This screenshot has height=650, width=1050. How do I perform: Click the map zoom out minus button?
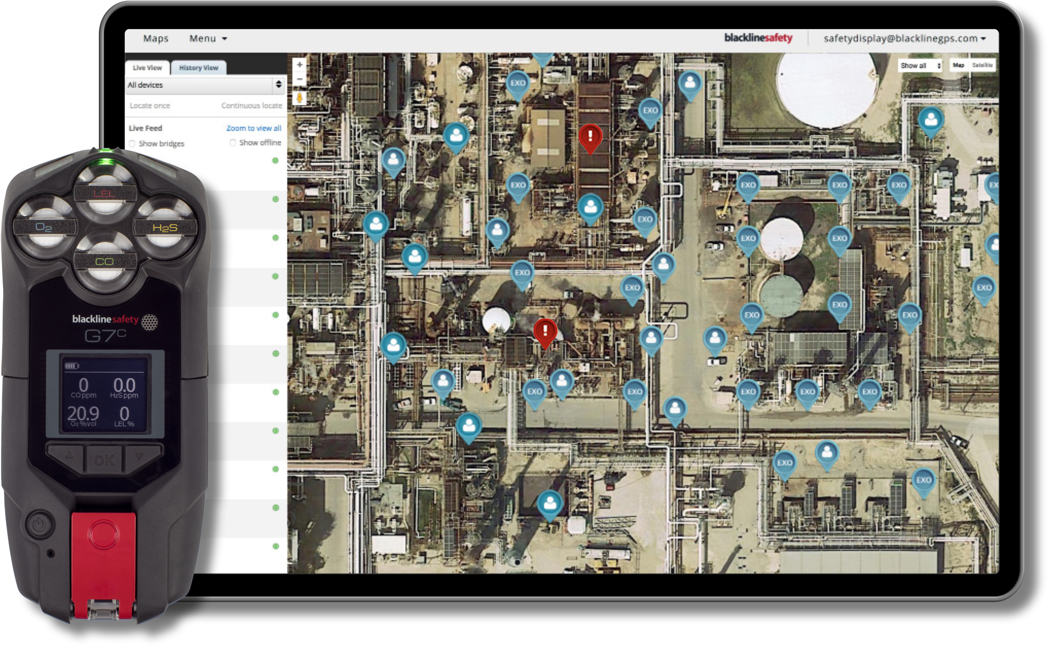299,79
